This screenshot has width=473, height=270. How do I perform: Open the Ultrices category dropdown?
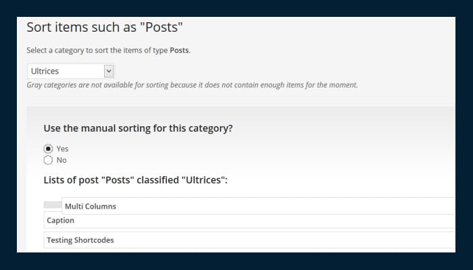[x=70, y=71]
